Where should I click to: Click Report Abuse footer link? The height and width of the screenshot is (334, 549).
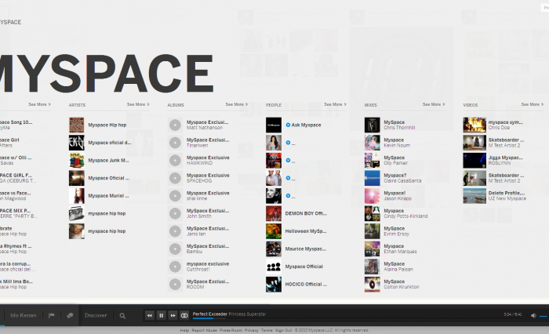(205, 330)
